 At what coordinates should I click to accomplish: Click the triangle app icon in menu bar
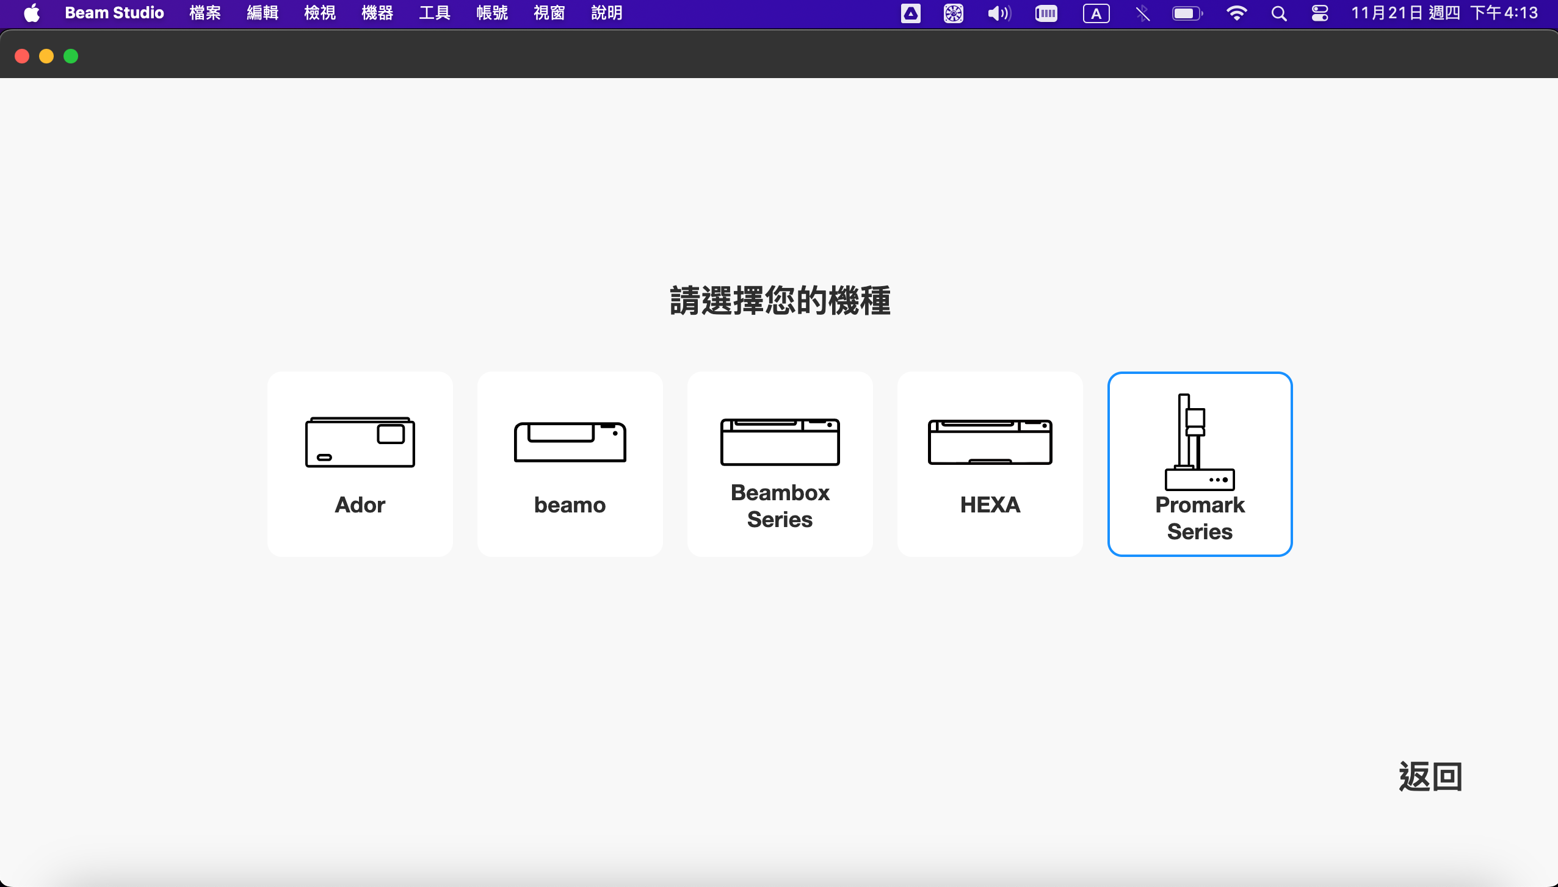911,13
